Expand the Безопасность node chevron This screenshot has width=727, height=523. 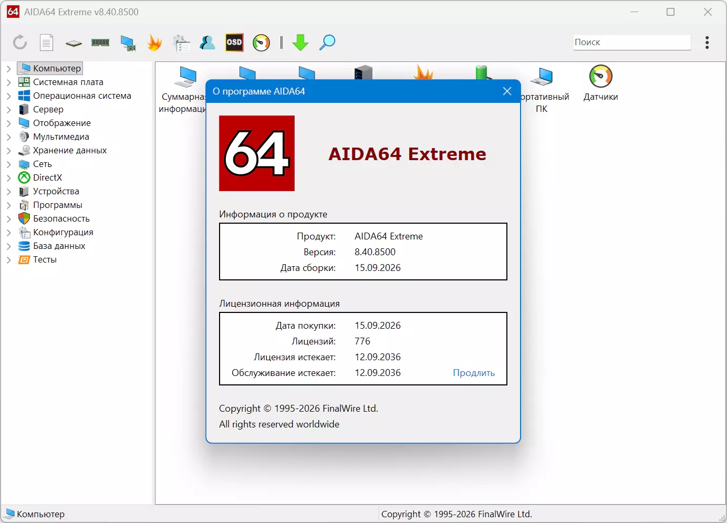[x=8, y=218]
